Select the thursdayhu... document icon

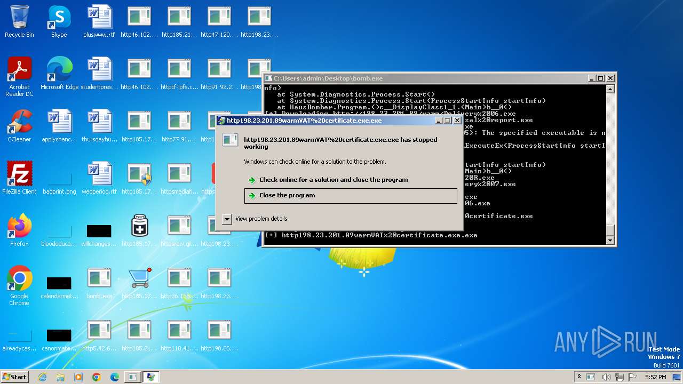point(99,126)
